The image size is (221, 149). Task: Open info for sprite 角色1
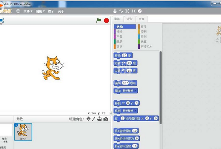point(16,125)
